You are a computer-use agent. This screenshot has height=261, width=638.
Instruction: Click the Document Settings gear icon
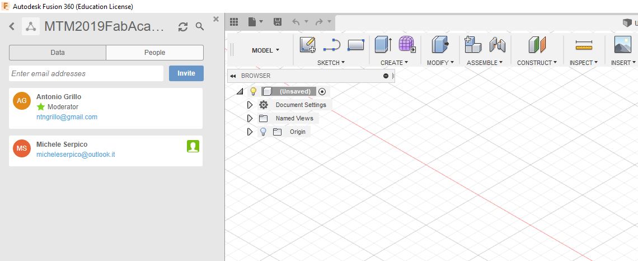264,105
